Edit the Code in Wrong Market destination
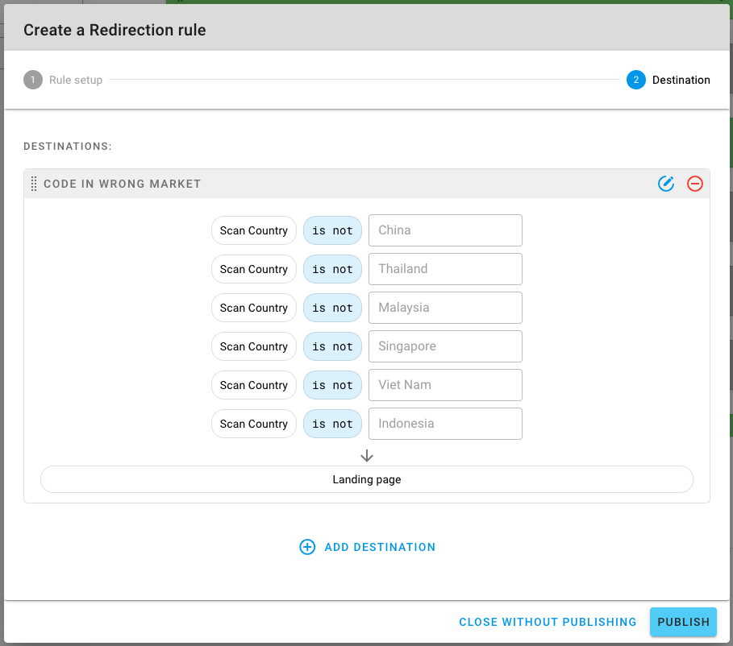 click(666, 184)
